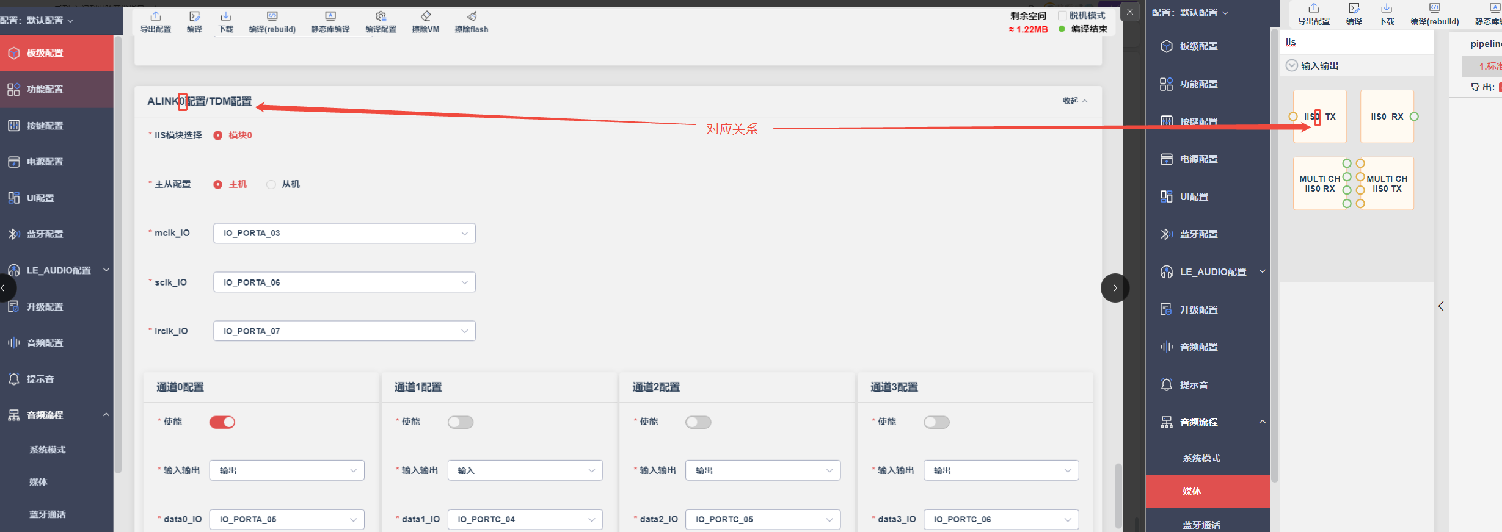Screen dimensions: 1502x532
Task: Click 导出配置 icon in the iis pipeline window
Action: pos(1314,9)
